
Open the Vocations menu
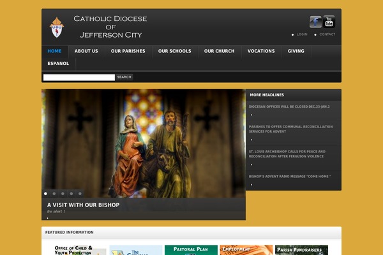[x=261, y=51]
